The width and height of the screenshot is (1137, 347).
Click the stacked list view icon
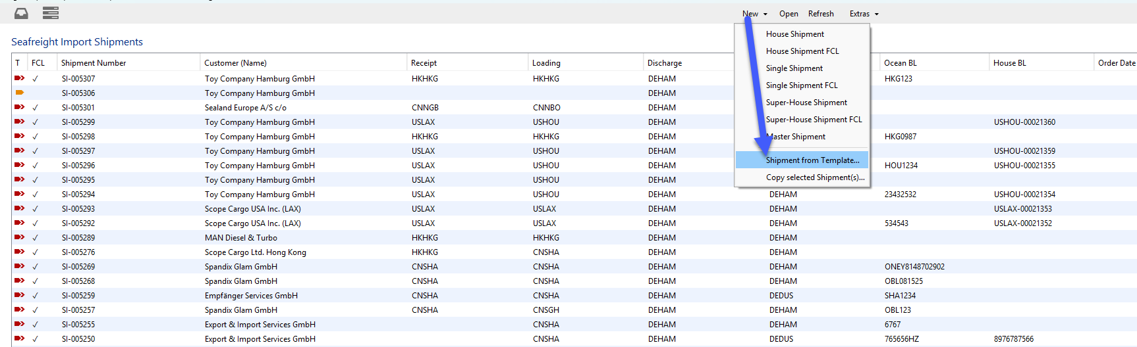pos(51,13)
